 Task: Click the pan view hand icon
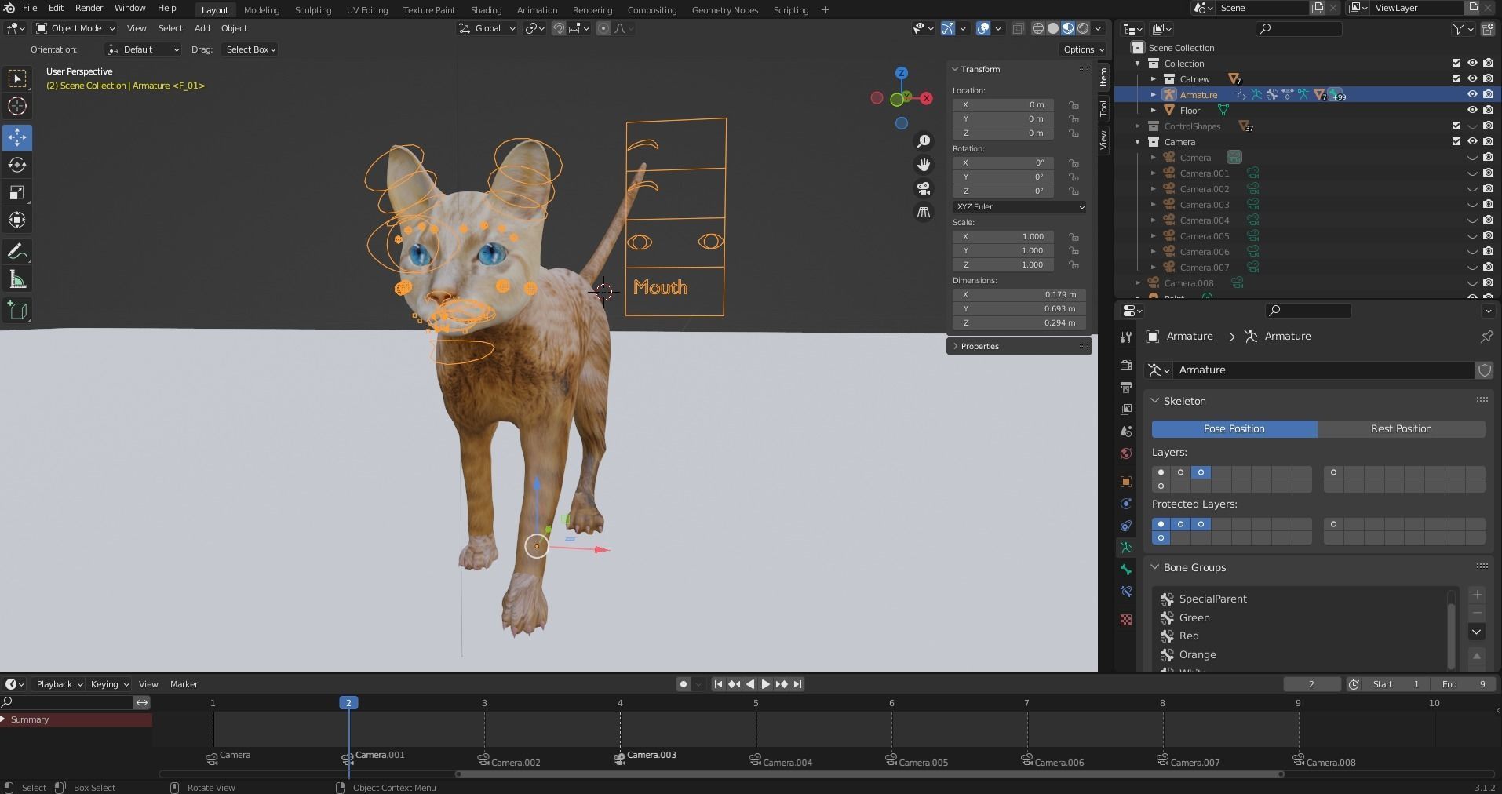tap(924, 165)
